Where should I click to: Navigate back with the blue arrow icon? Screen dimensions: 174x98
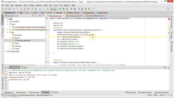[x=40, y=9]
